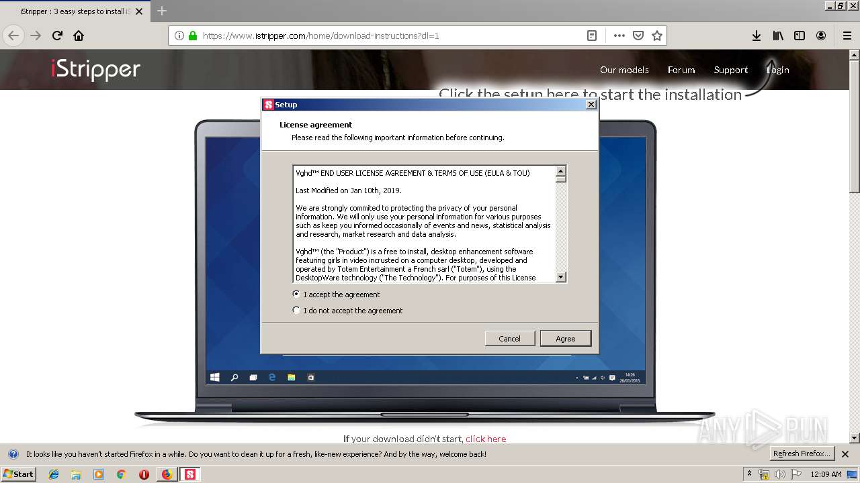Launch Chrome from the taskbar
This screenshot has height=483, width=860.
(x=121, y=474)
